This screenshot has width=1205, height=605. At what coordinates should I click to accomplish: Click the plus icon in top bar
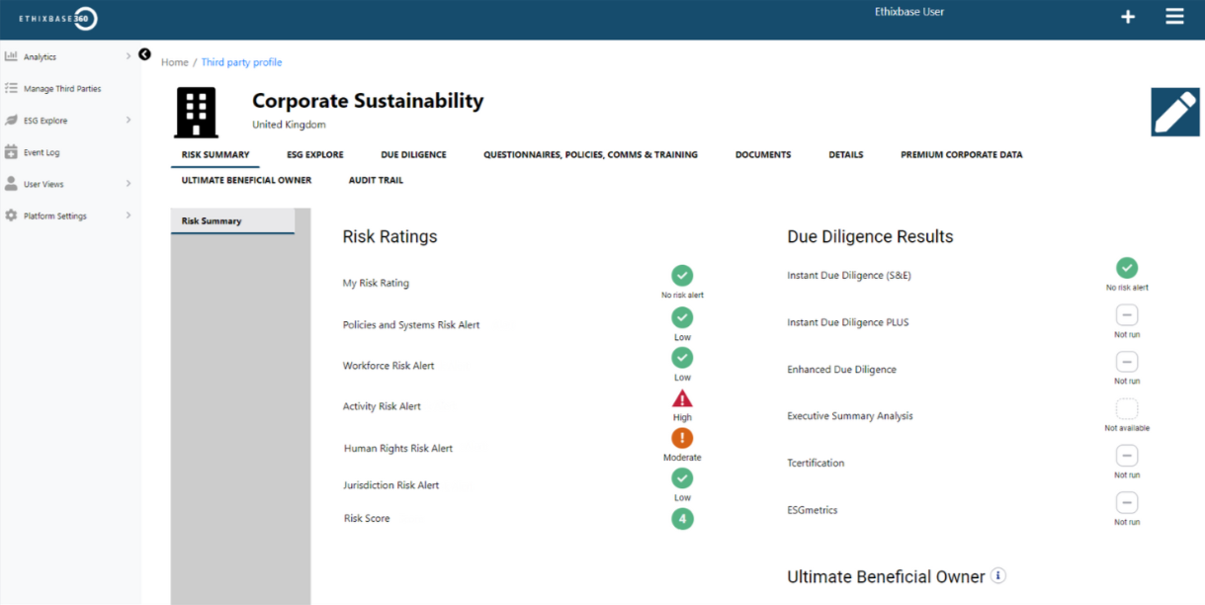point(1127,17)
